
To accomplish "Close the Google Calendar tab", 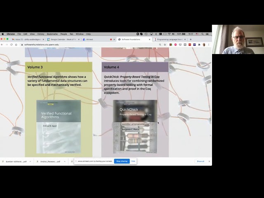I will click(x=79, y=40).
